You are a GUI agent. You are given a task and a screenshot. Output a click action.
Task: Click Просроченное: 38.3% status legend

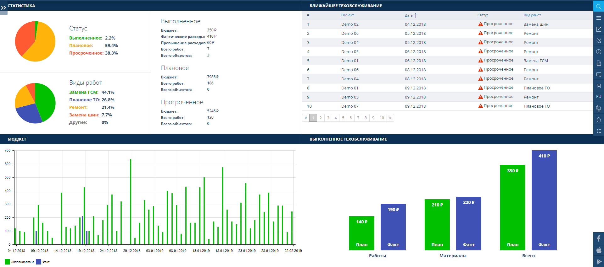pyautogui.click(x=93, y=53)
